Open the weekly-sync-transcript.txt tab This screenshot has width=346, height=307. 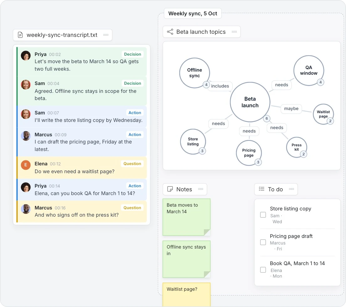coord(62,35)
